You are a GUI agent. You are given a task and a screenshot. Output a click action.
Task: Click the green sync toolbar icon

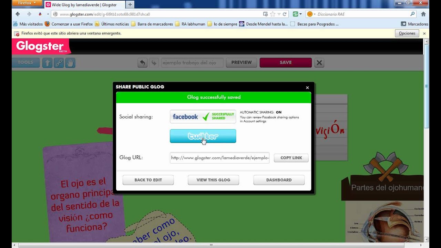click(x=295, y=14)
